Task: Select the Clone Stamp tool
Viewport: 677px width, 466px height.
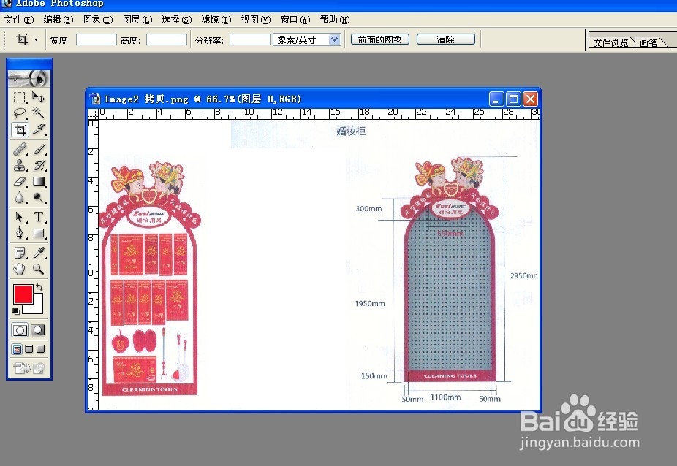Action: click(x=20, y=165)
